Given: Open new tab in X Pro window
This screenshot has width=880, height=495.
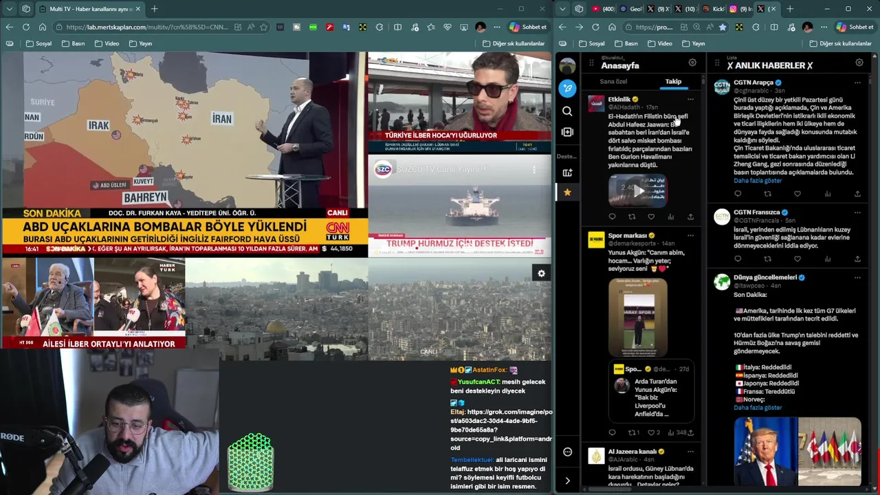Looking at the screenshot, I should 790,9.
